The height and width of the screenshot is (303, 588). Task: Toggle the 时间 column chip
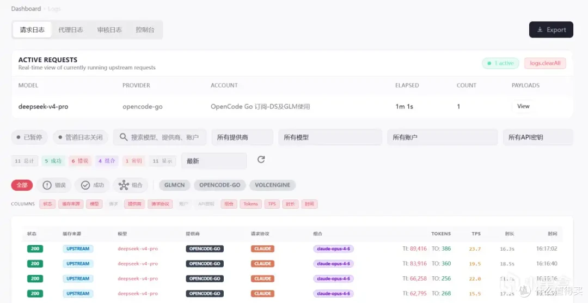(x=309, y=204)
